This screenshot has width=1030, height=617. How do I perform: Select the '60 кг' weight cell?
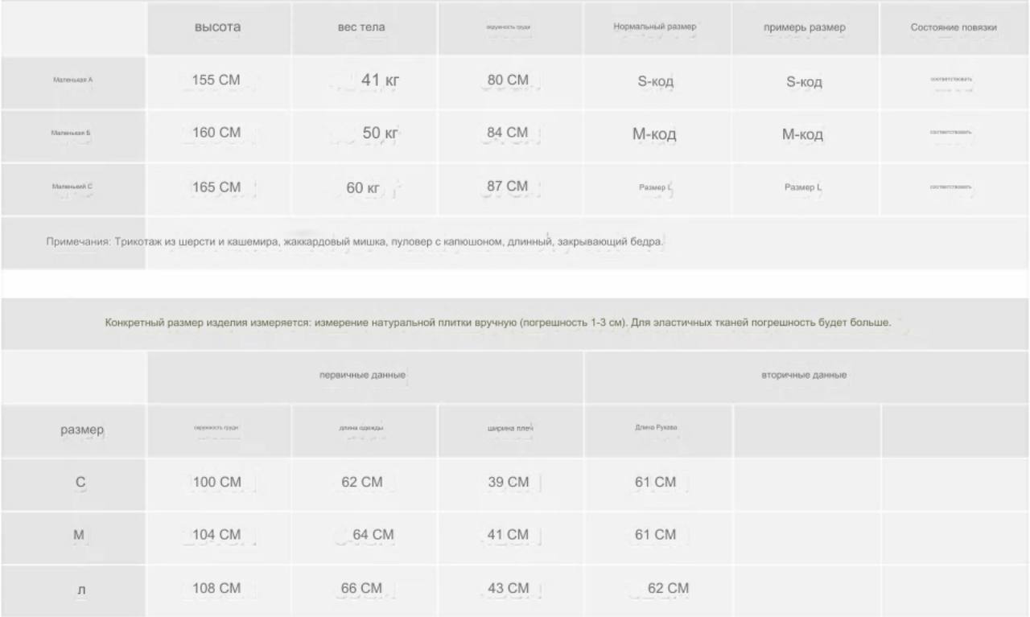pyautogui.click(x=364, y=188)
